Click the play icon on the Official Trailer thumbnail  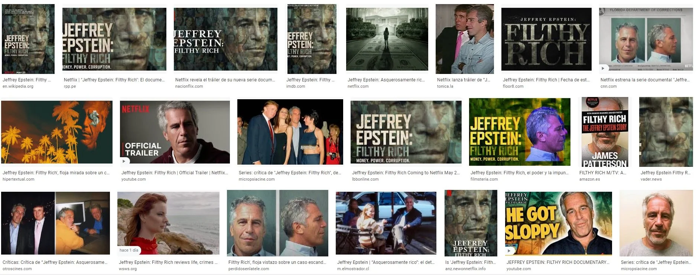[124, 161]
